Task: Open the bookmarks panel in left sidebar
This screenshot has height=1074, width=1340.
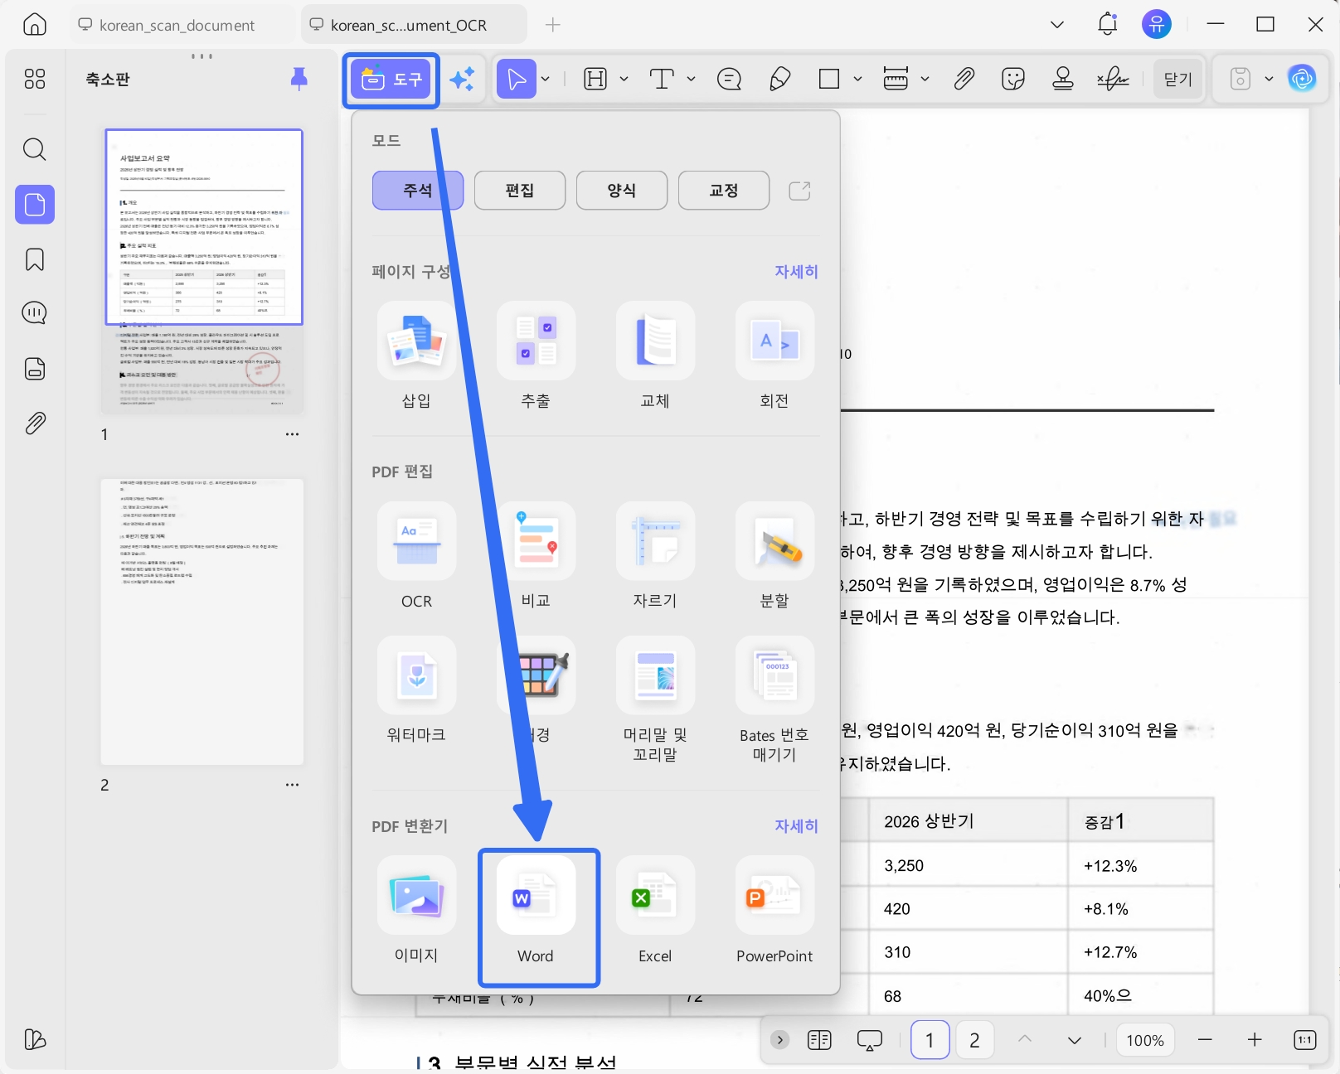Action: point(35,260)
